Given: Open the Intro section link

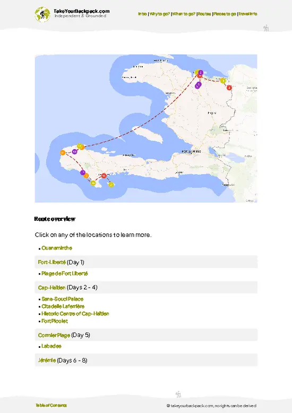Looking at the screenshot, I should pos(142,14).
